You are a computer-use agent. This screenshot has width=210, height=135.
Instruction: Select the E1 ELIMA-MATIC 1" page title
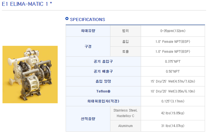point(27,4)
